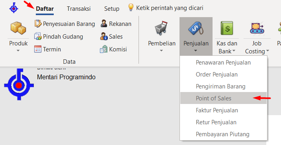This screenshot has height=145, width=281.
Task: Expand the Kas dan Bank dropdown arrow
Action: pos(234,51)
